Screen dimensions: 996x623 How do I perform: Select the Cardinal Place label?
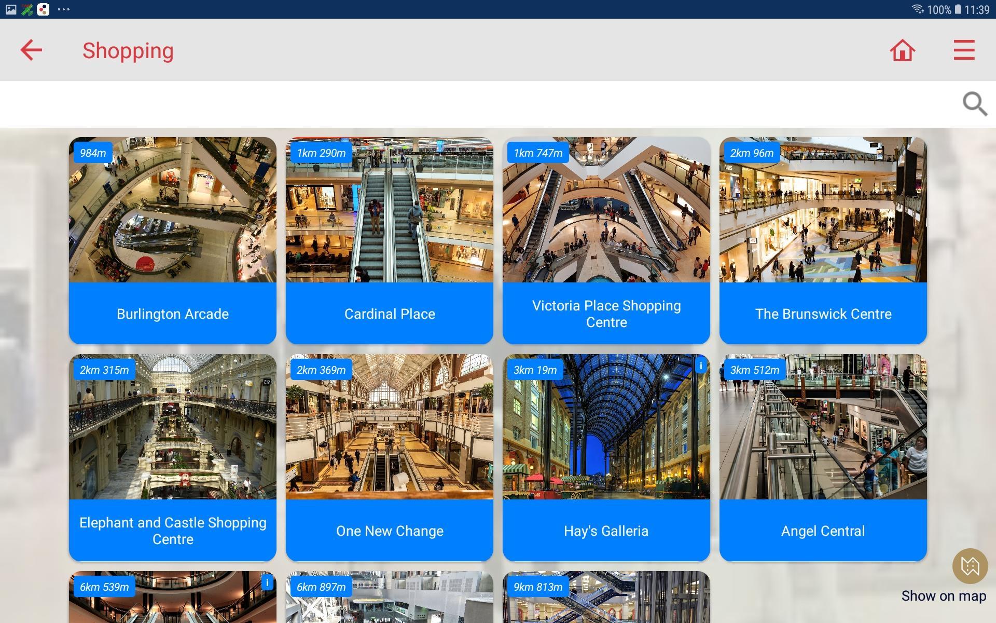point(390,314)
